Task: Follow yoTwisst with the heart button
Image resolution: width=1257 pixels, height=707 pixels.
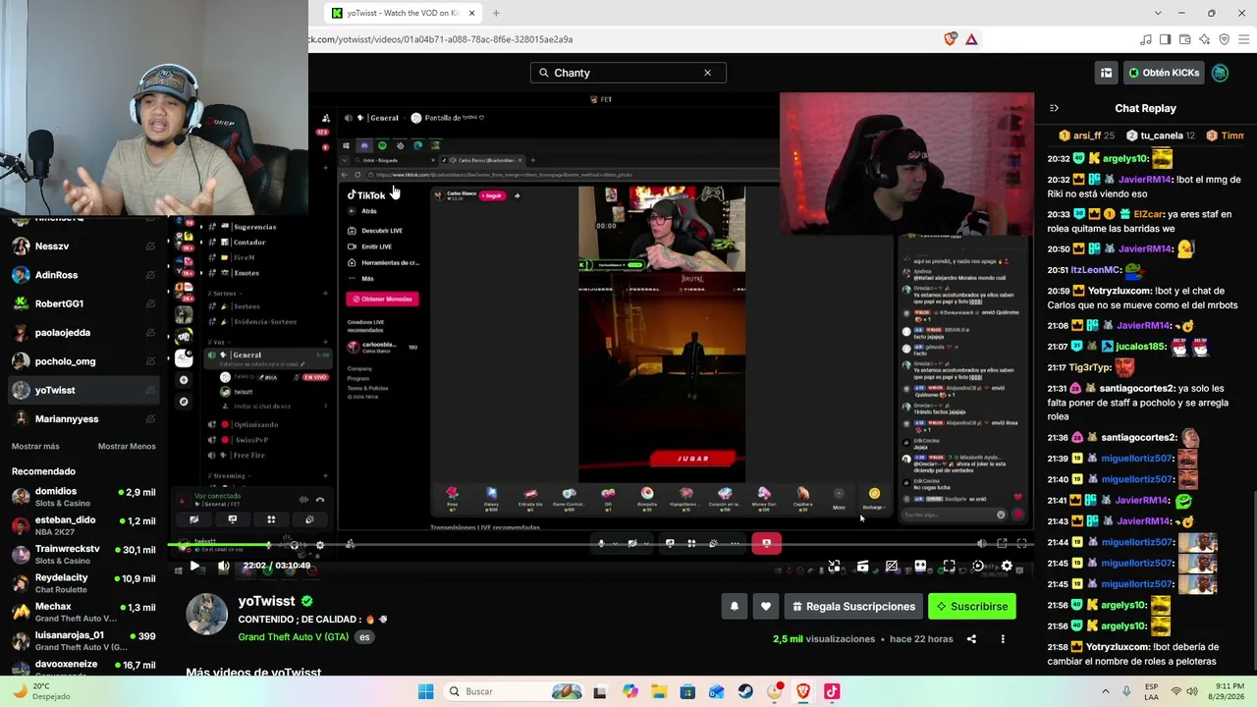Action: 766,607
